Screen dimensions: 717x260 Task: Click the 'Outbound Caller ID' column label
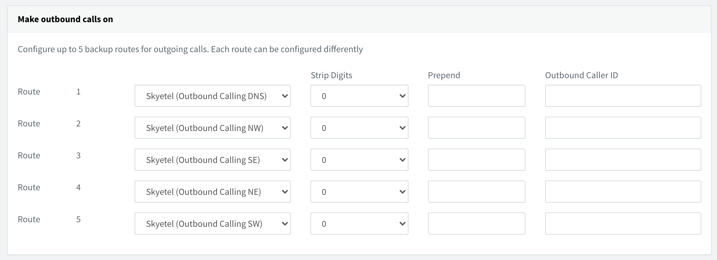tap(582, 75)
